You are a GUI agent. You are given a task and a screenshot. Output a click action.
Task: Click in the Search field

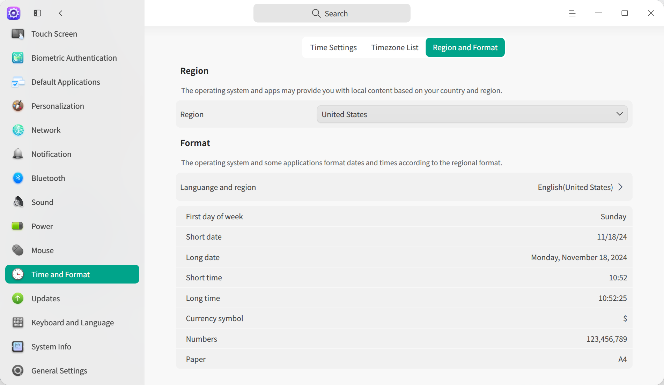tap(332, 13)
